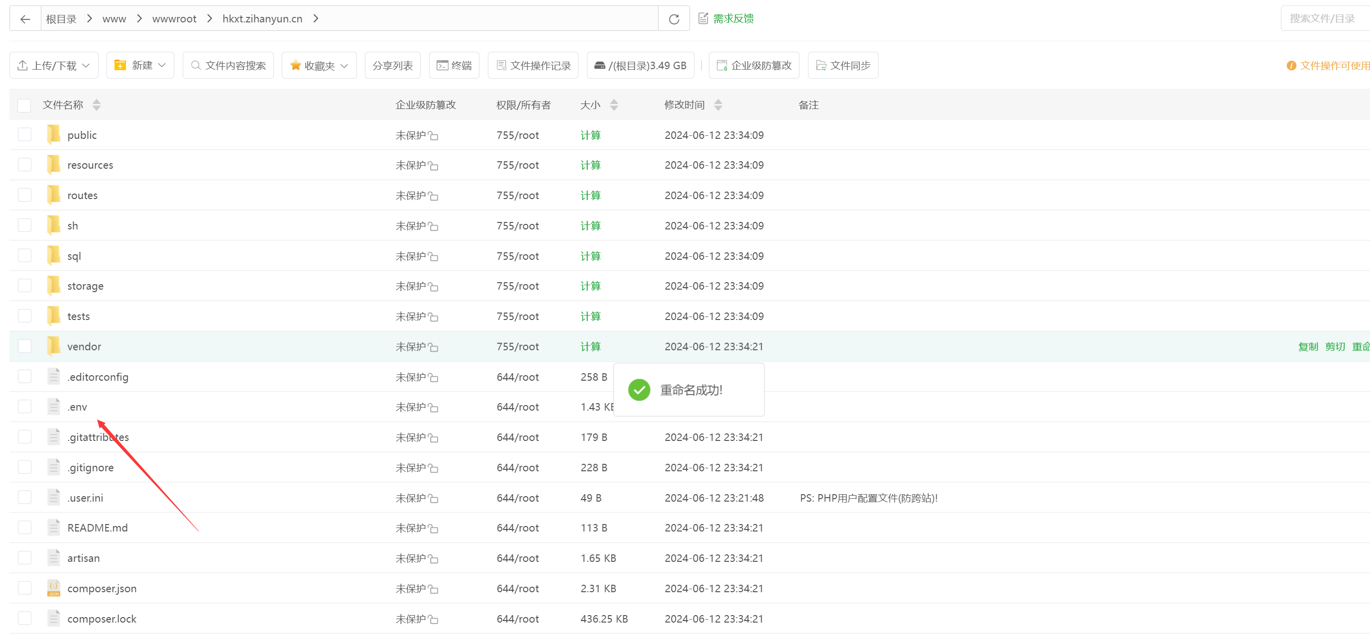Click the 企业级防篡改 button
The height and width of the screenshot is (637, 1370).
click(x=754, y=65)
